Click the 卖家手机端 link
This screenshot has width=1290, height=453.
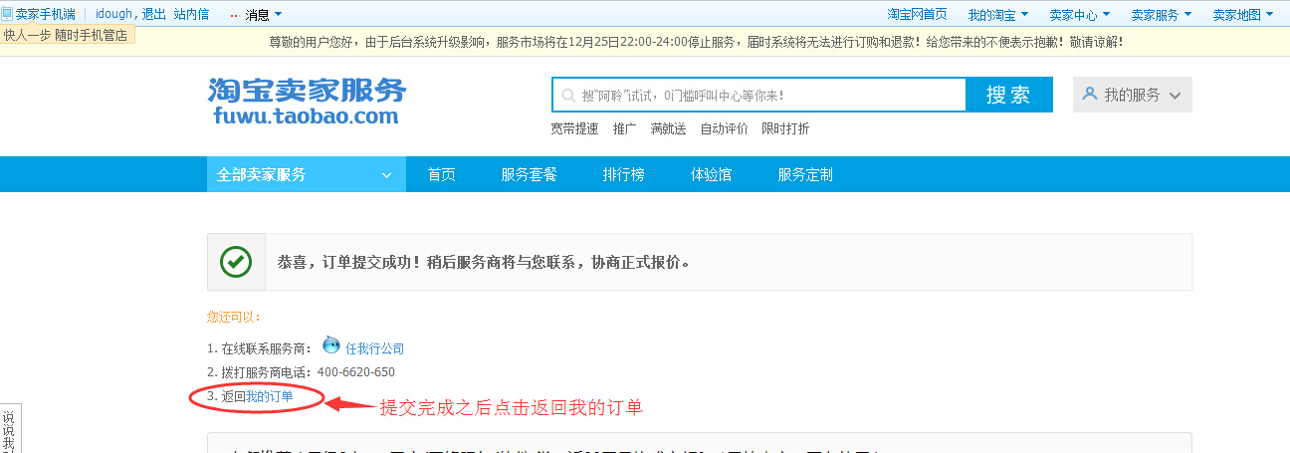[x=45, y=14]
